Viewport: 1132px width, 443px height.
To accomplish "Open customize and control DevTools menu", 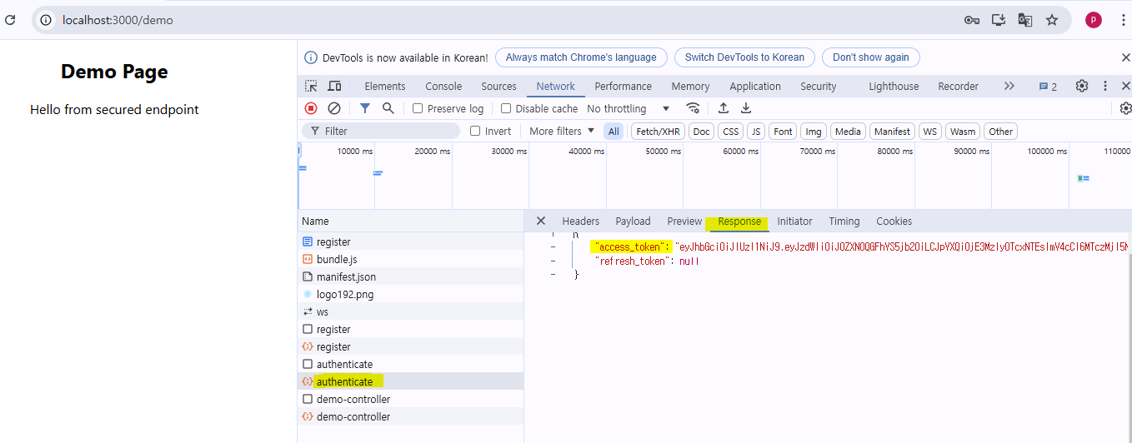I will [x=1105, y=86].
